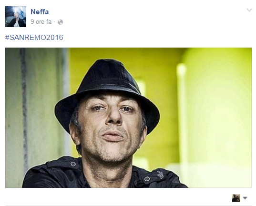The width and height of the screenshot is (256, 206).
Task: Follow the #SANREMO2016 hashtag link
Action: (x=34, y=38)
